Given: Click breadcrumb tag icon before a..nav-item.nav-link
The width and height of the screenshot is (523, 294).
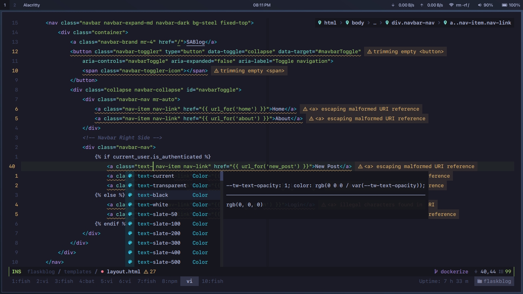Looking at the screenshot, I should [x=445, y=23].
